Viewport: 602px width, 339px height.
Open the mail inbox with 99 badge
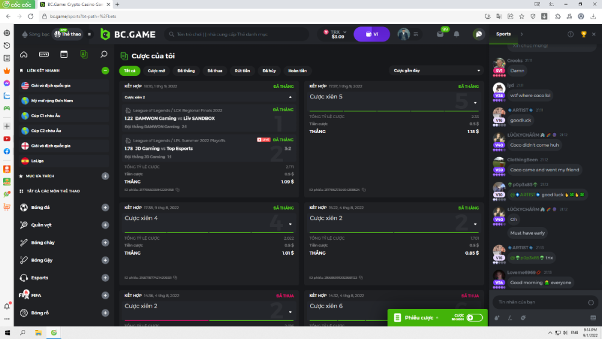(x=441, y=34)
